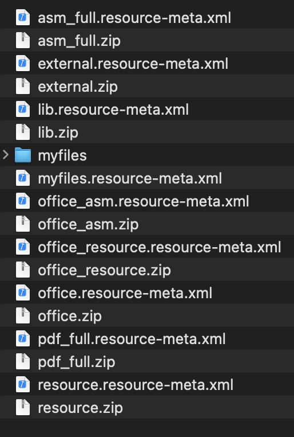
Task: Select the lib.resource-meta.xml file name
Action: point(113,109)
